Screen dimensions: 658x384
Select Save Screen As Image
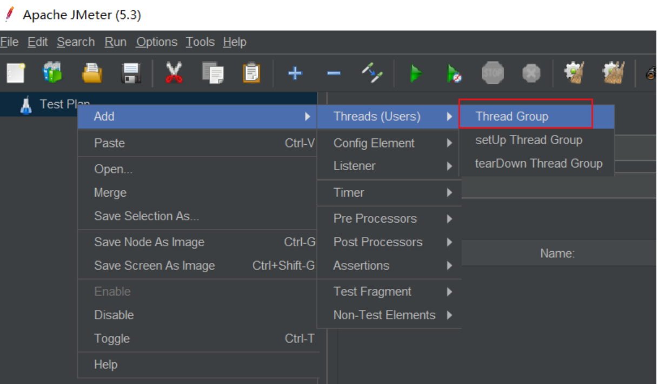[197, 266]
